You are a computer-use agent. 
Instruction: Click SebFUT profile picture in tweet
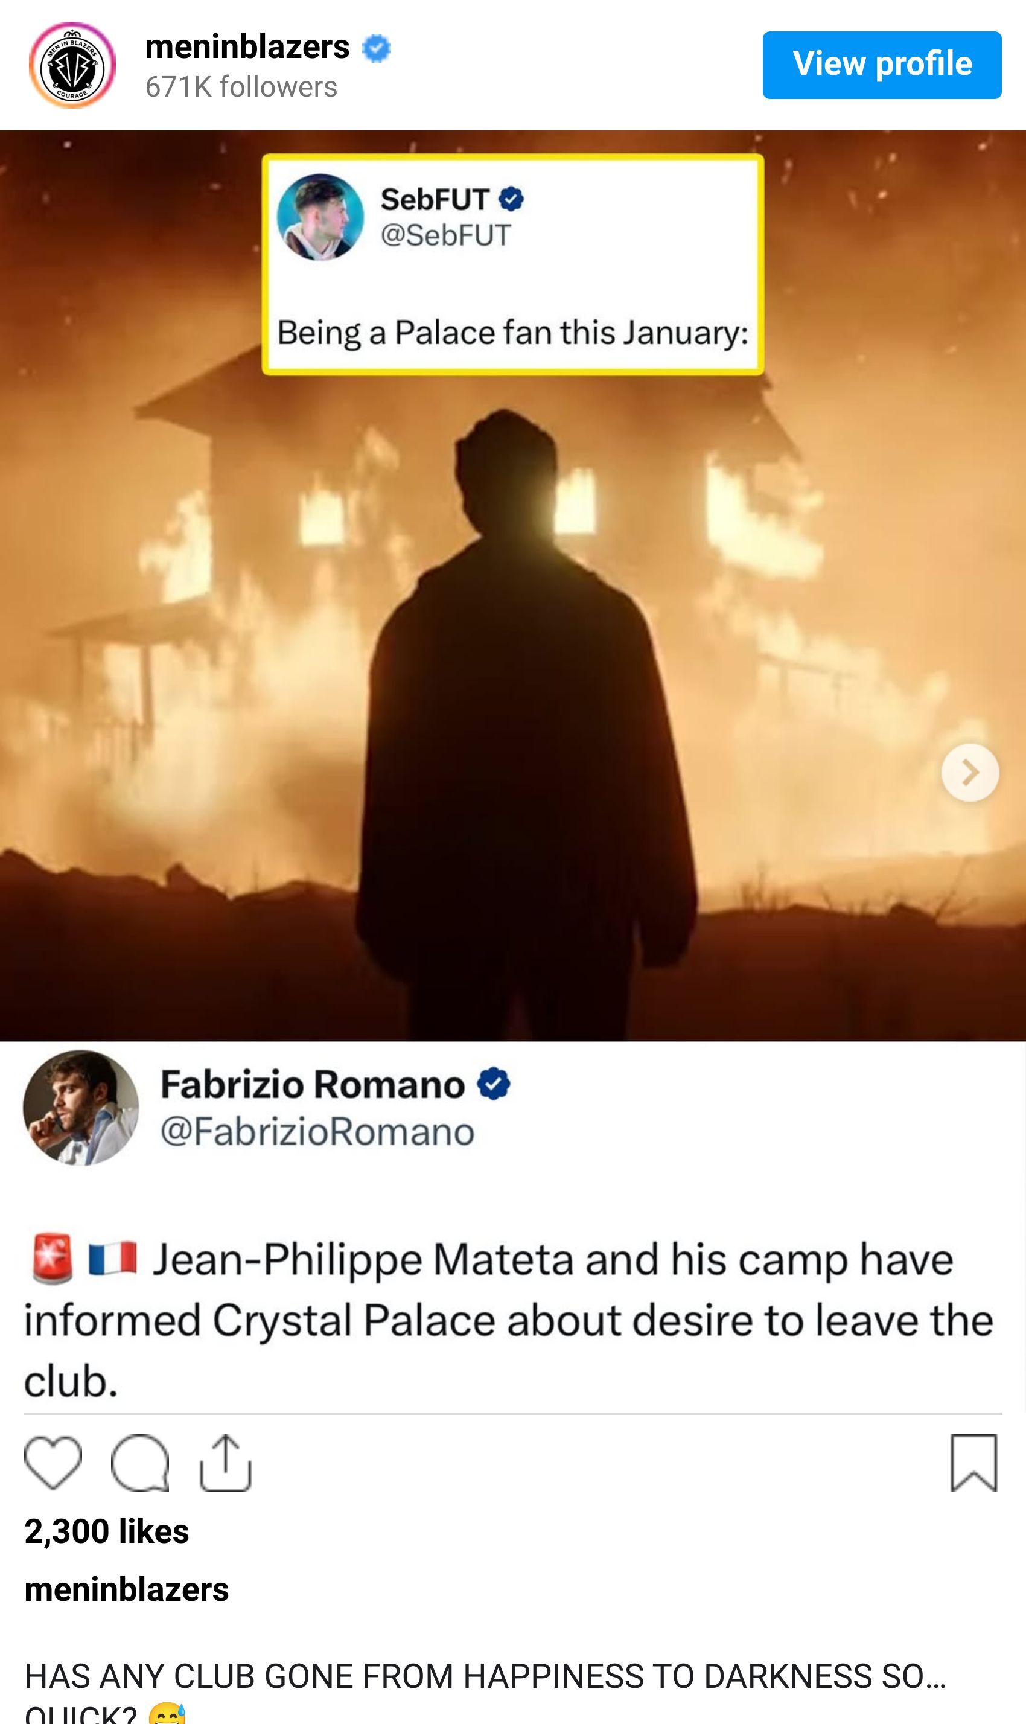(321, 217)
